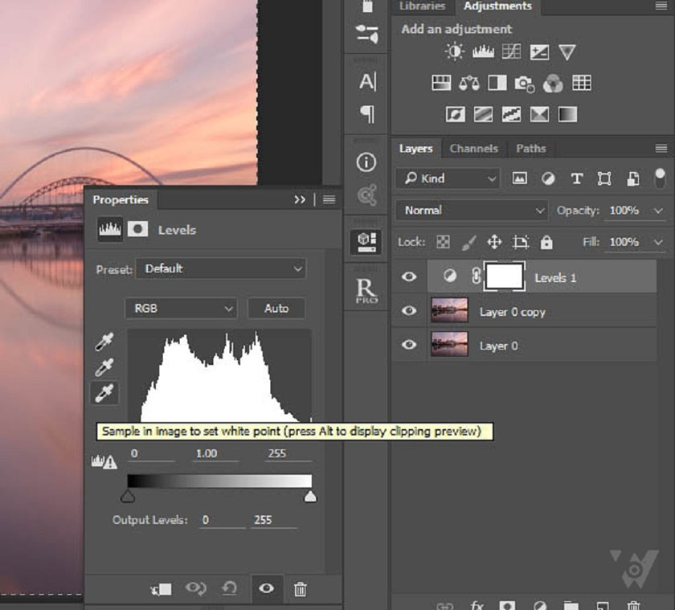Open the 3D panel cube icon

pos(366,242)
